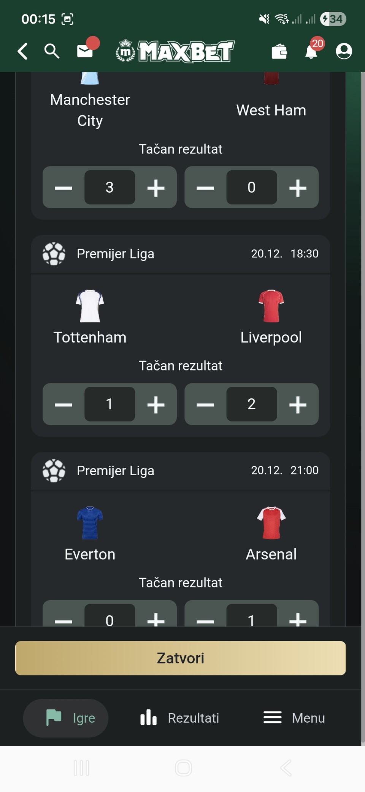The image size is (365, 792).
Task: Tap the Liverpool jersey icon
Action: pyautogui.click(x=271, y=306)
